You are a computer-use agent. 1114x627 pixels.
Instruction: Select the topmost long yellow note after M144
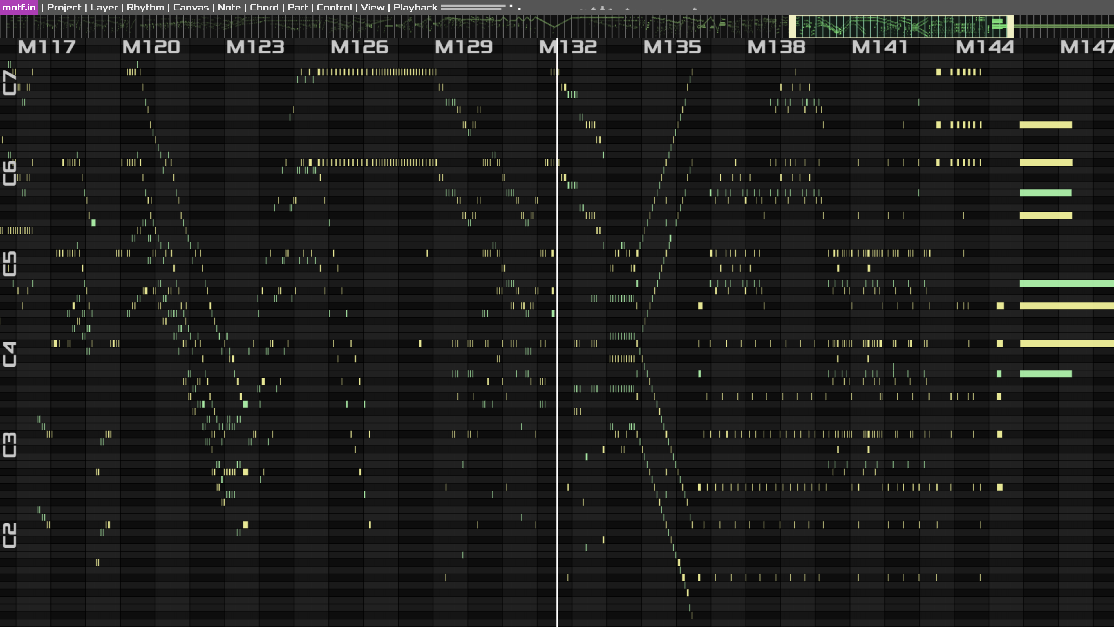coord(1046,125)
